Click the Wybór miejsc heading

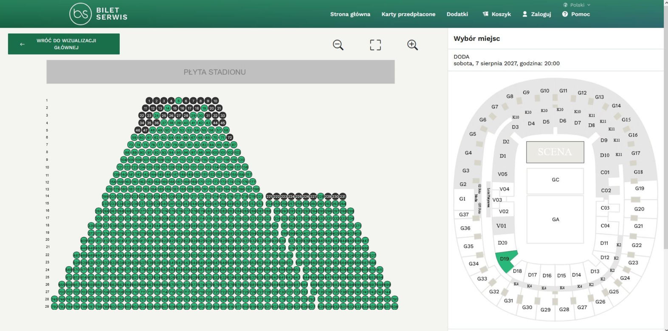[x=477, y=39]
